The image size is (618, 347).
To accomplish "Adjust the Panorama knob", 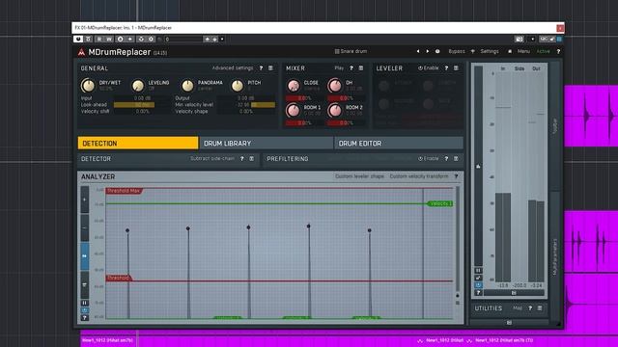I will pos(187,86).
